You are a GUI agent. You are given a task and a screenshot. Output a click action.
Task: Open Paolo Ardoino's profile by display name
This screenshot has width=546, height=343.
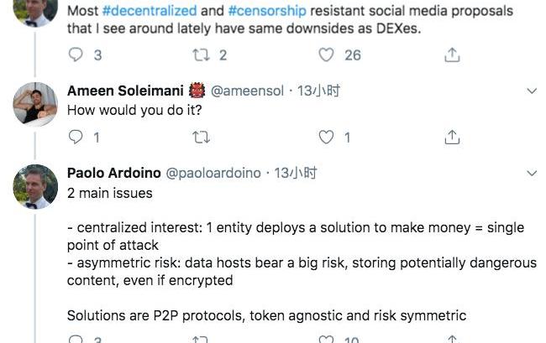click(x=113, y=174)
